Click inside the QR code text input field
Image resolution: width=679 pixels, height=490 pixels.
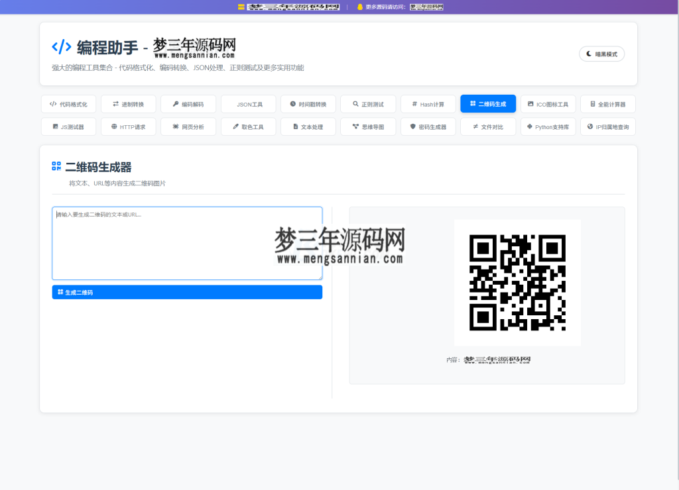click(187, 243)
